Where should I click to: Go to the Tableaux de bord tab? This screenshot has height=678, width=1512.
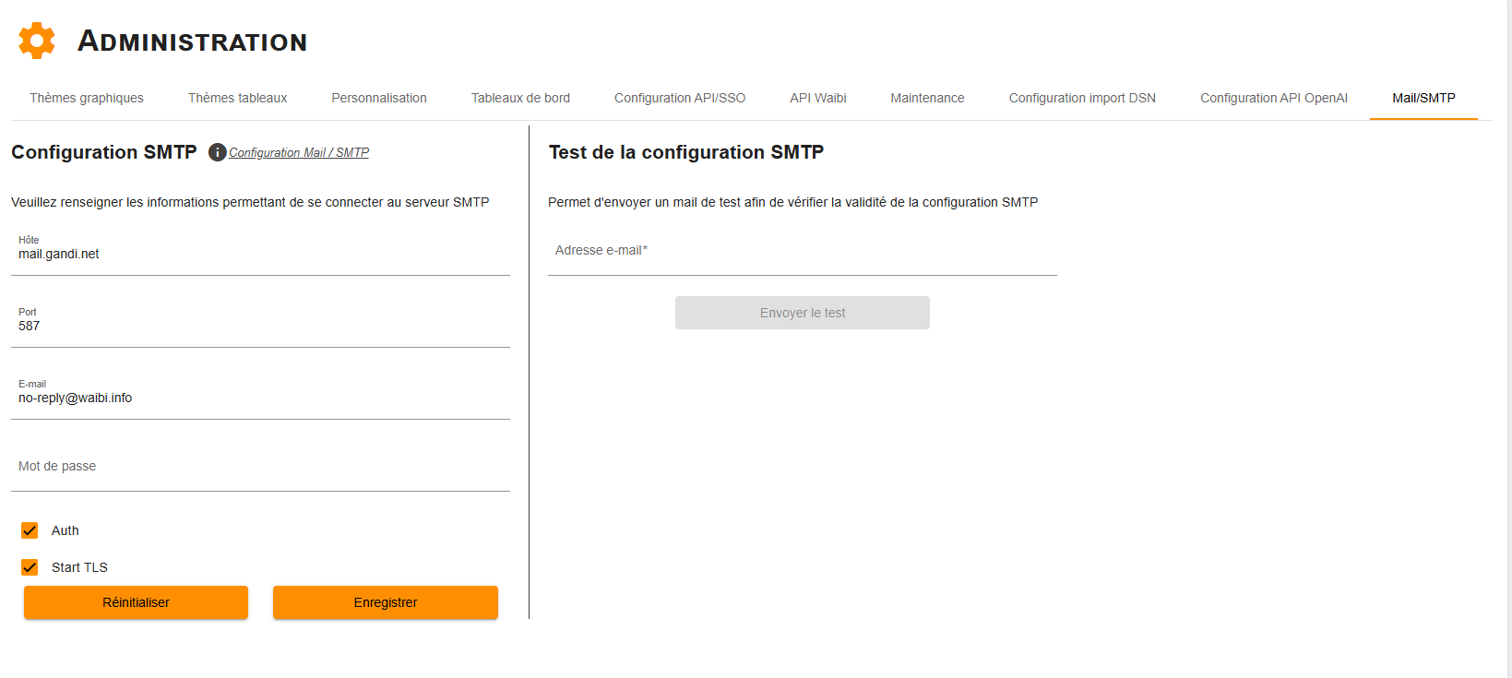(520, 98)
